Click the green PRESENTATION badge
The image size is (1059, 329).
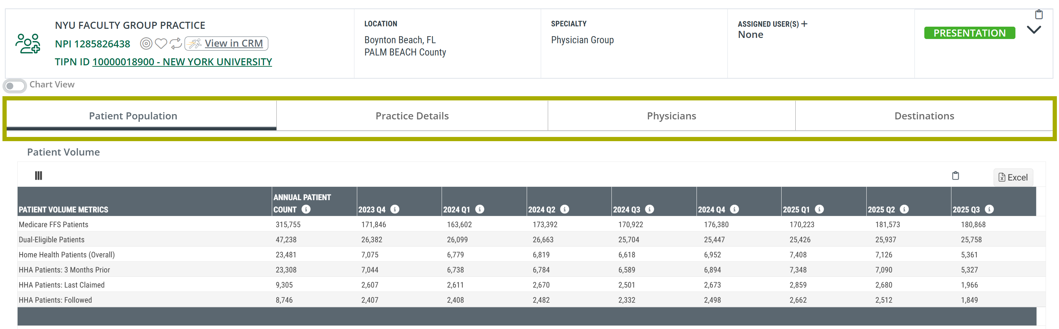[x=969, y=33]
